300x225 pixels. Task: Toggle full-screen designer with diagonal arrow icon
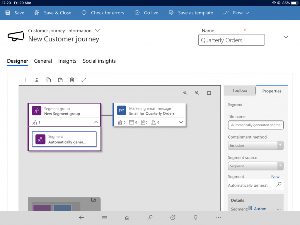click(x=84, y=80)
